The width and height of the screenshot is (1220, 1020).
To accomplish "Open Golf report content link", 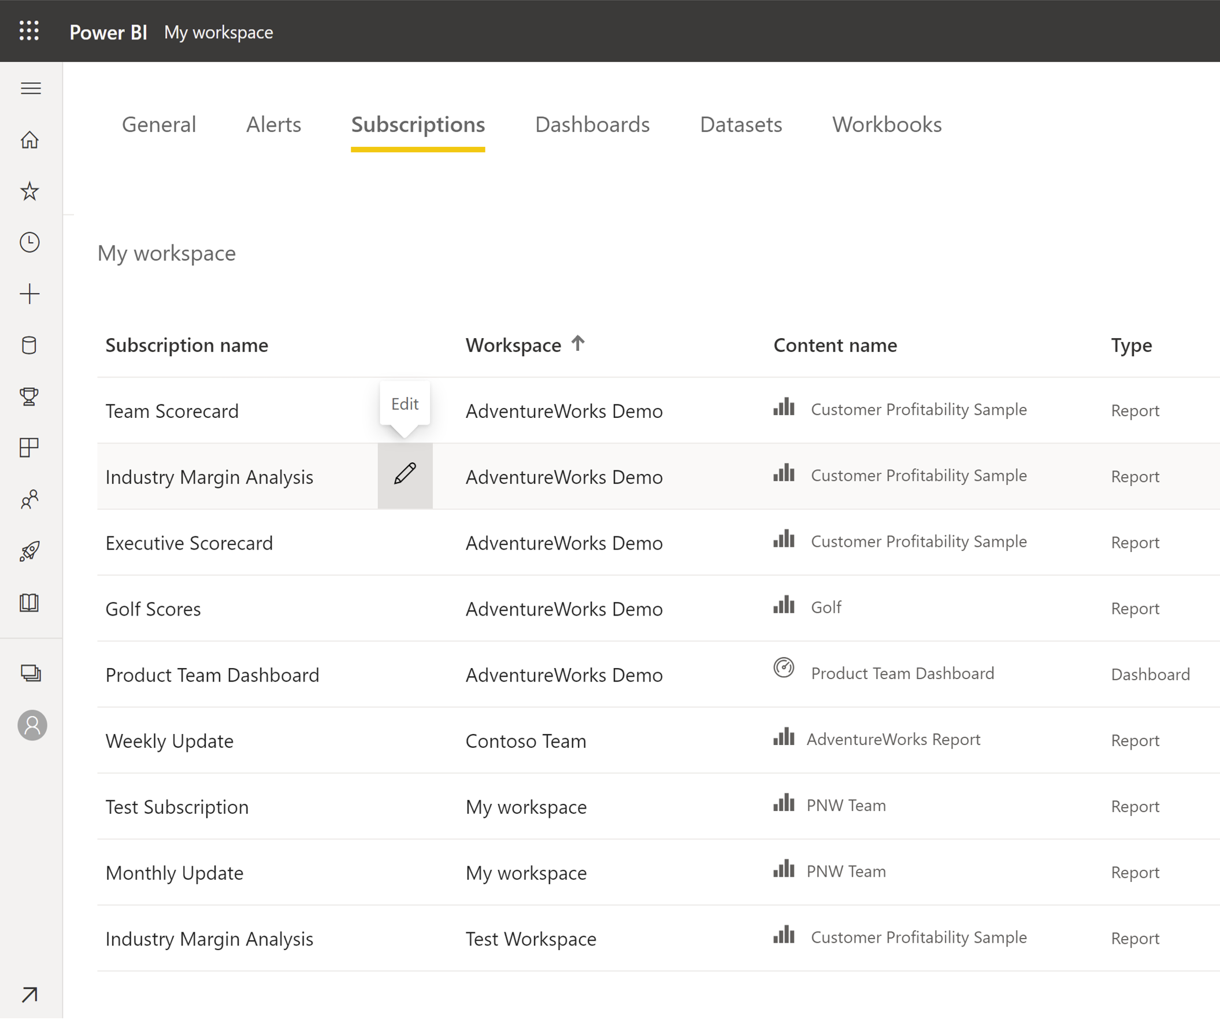I will [x=825, y=608].
